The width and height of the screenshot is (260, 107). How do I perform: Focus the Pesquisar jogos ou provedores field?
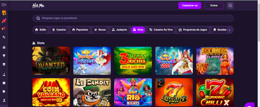click(133, 18)
